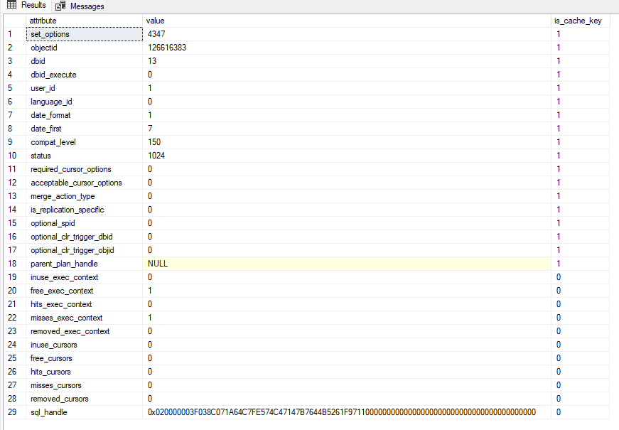
Task: Select the optional_clr_trigger_objid cell
Action: (85, 250)
